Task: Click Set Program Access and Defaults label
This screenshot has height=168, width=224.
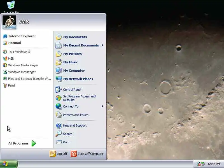Action: [x=79, y=98]
